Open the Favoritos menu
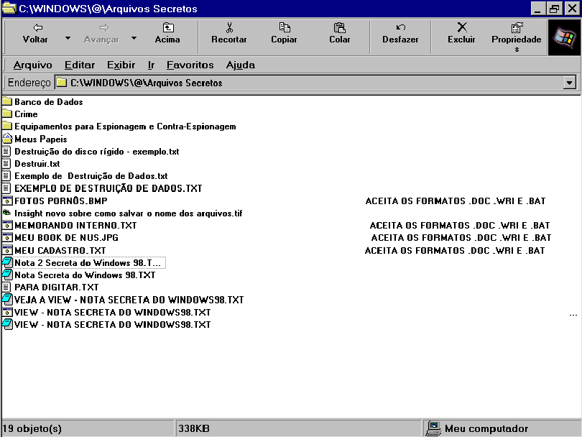582x437 pixels. click(190, 65)
